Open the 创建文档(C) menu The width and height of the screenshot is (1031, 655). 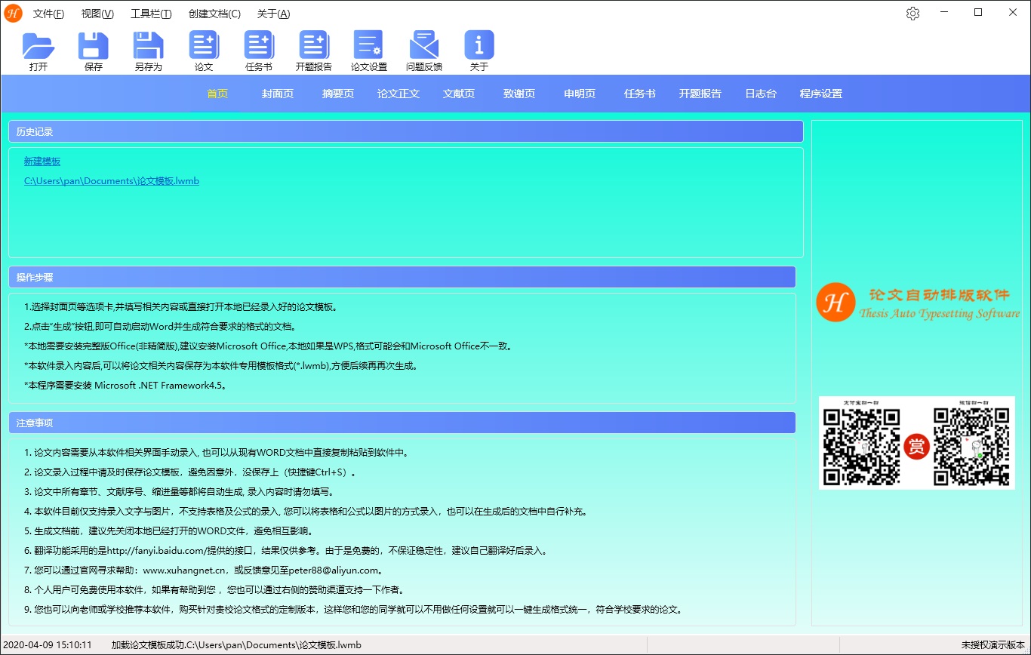coord(214,14)
